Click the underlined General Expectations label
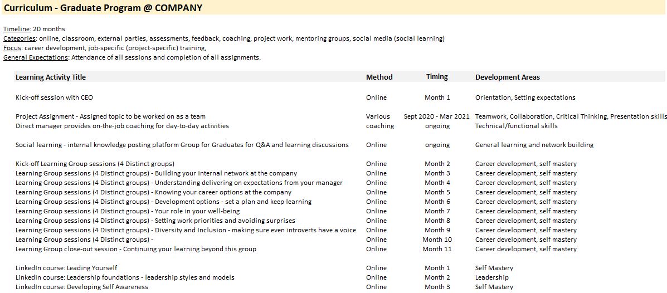Image resolution: width=667 pixels, height=293 pixels. (36, 57)
